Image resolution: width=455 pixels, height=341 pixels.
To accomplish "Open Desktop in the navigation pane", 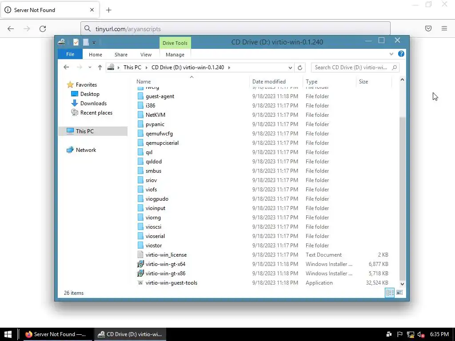I will [90, 94].
